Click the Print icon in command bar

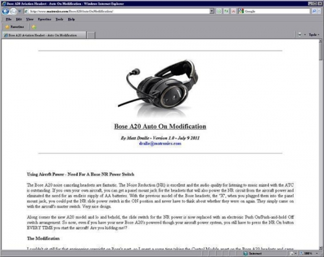click(300, 34)
